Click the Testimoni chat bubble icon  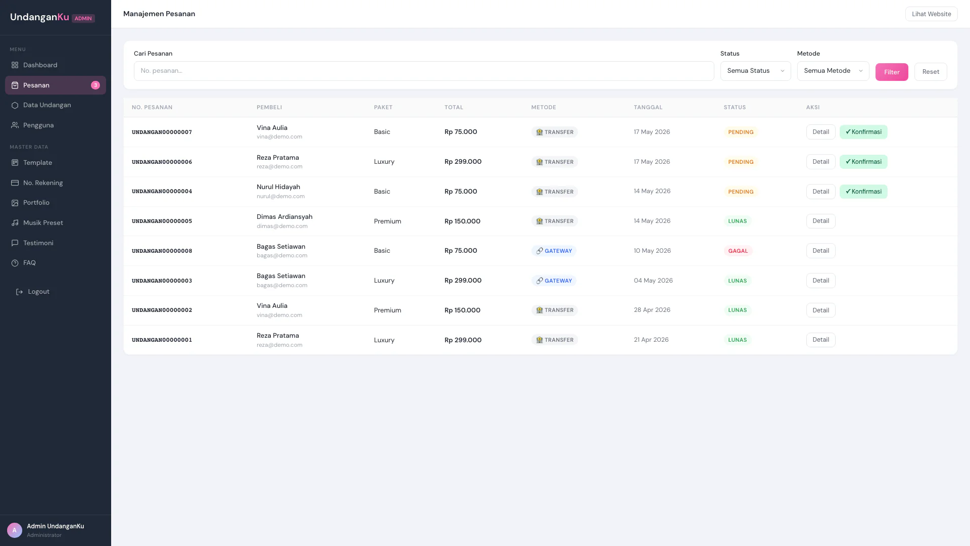click(x=15, y=243)
